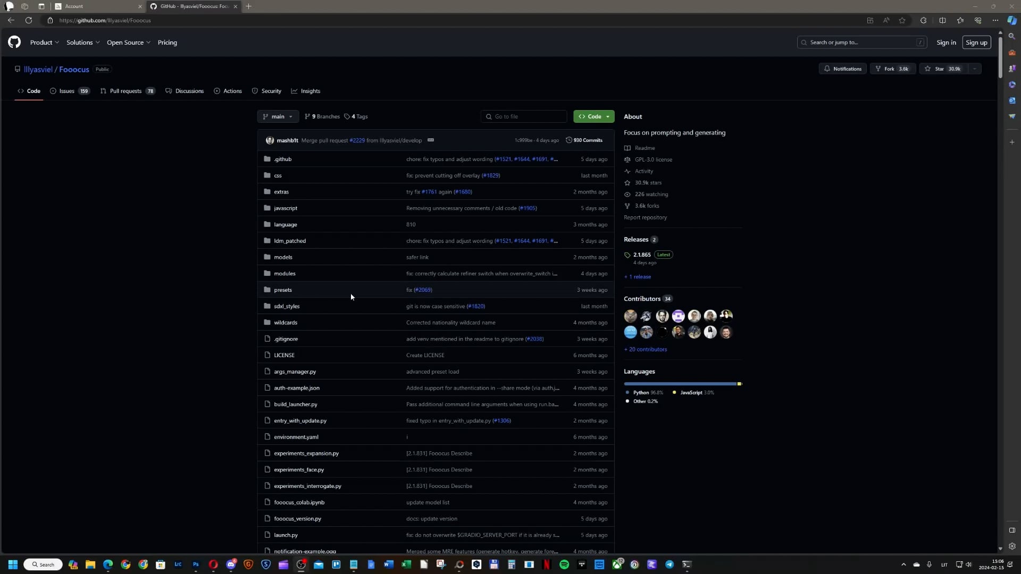Click the Edge sidebar search icon
Viewport: 1021px width, 574px height.
1012,37
